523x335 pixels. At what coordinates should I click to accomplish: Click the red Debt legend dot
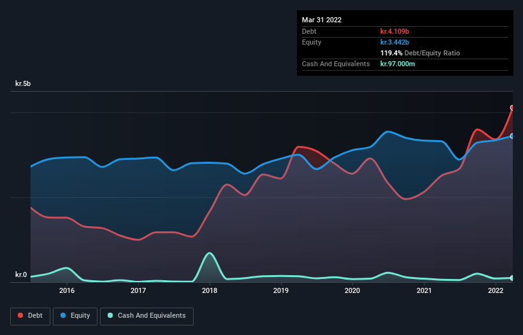click(x=20, y=315)
